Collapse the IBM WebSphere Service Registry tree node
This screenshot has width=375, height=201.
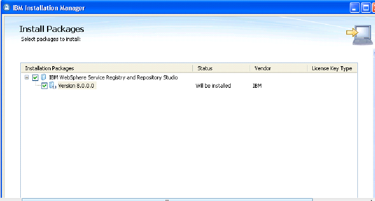pos(27,77)
